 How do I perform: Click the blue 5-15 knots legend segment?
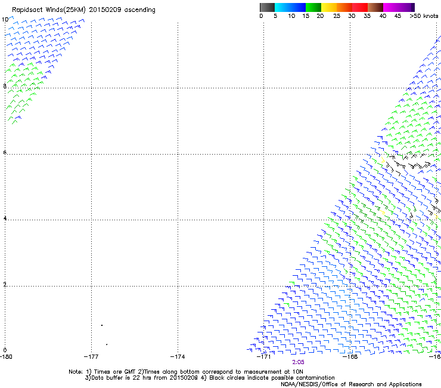(290, 7)
